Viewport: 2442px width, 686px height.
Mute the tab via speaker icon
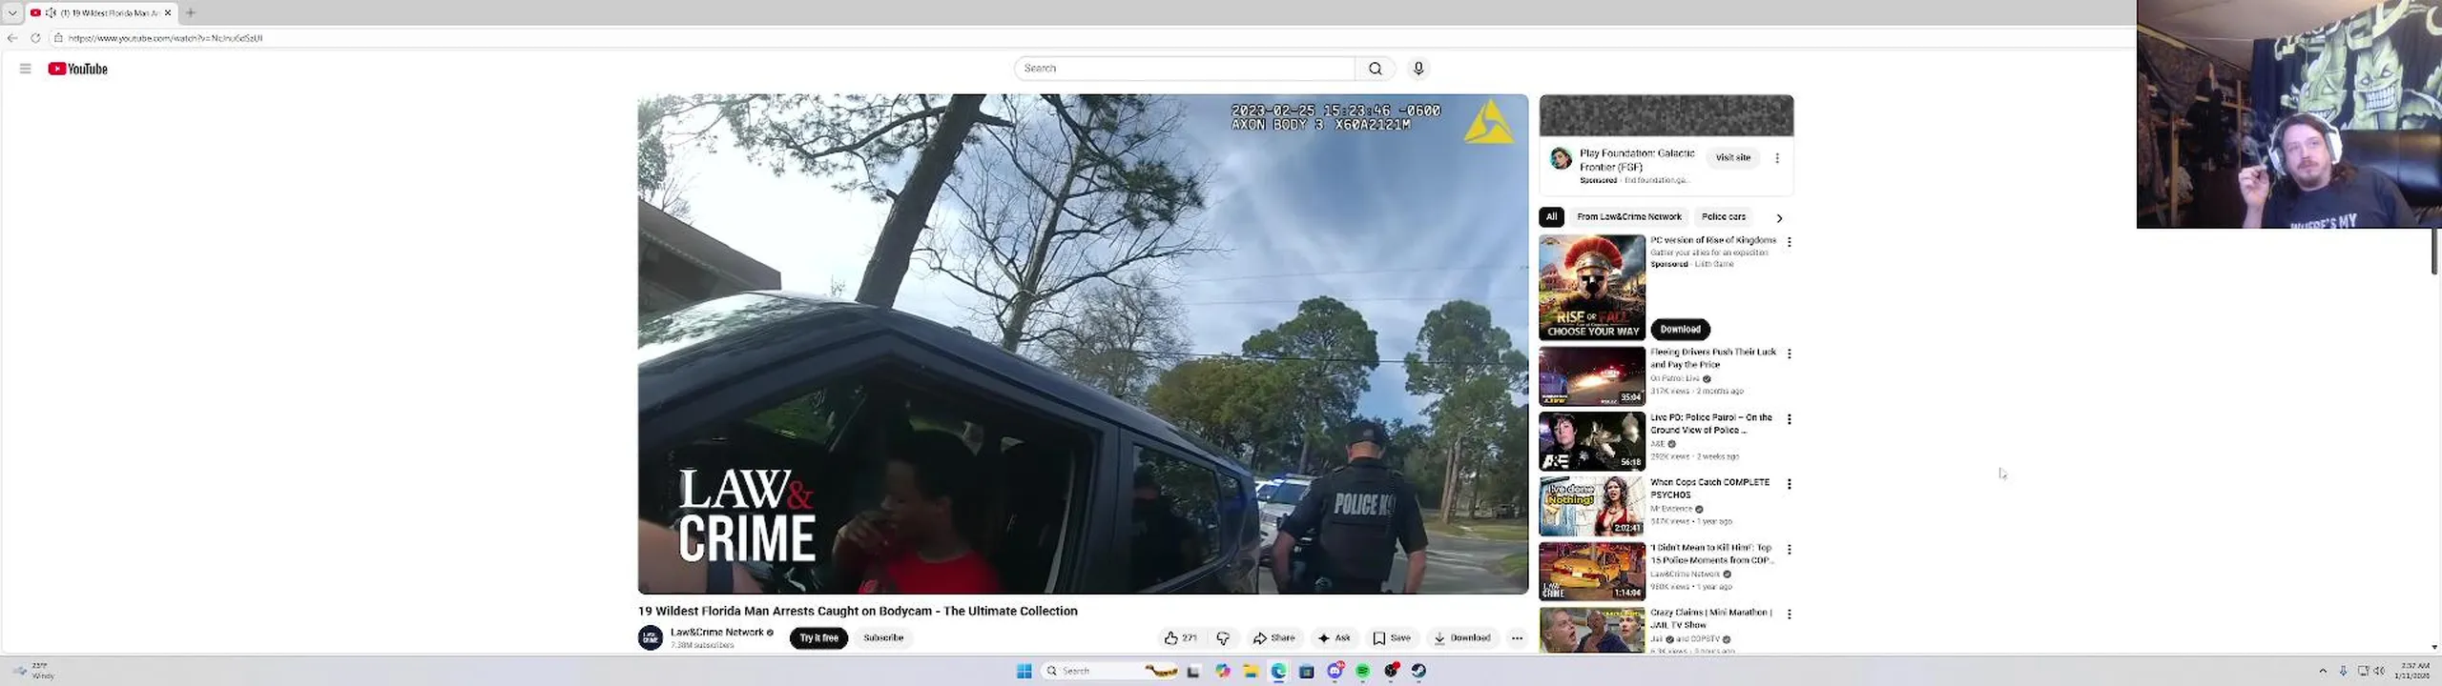[x=51, y=12]
